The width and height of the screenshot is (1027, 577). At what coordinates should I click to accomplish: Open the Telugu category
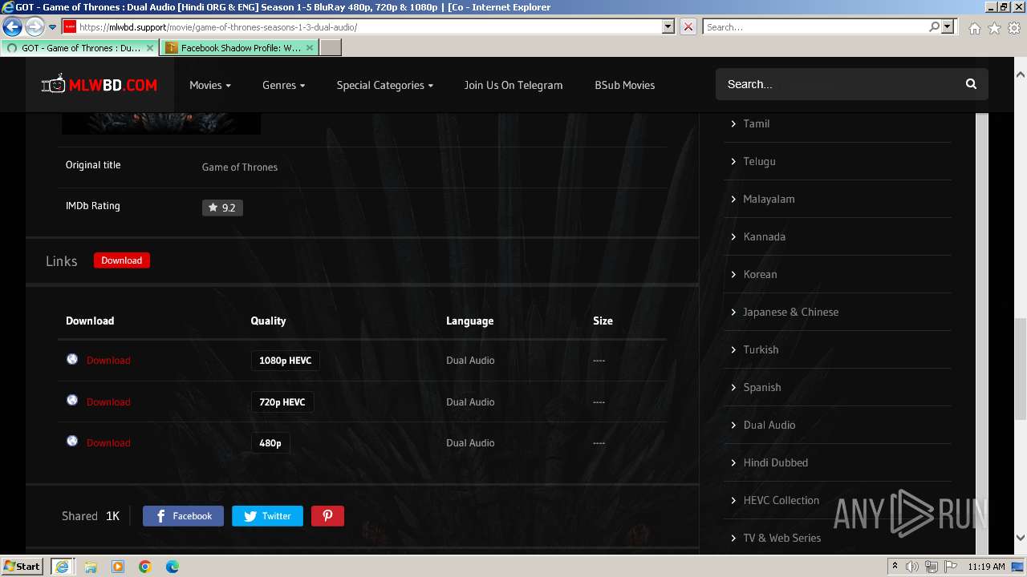(759, 161)
